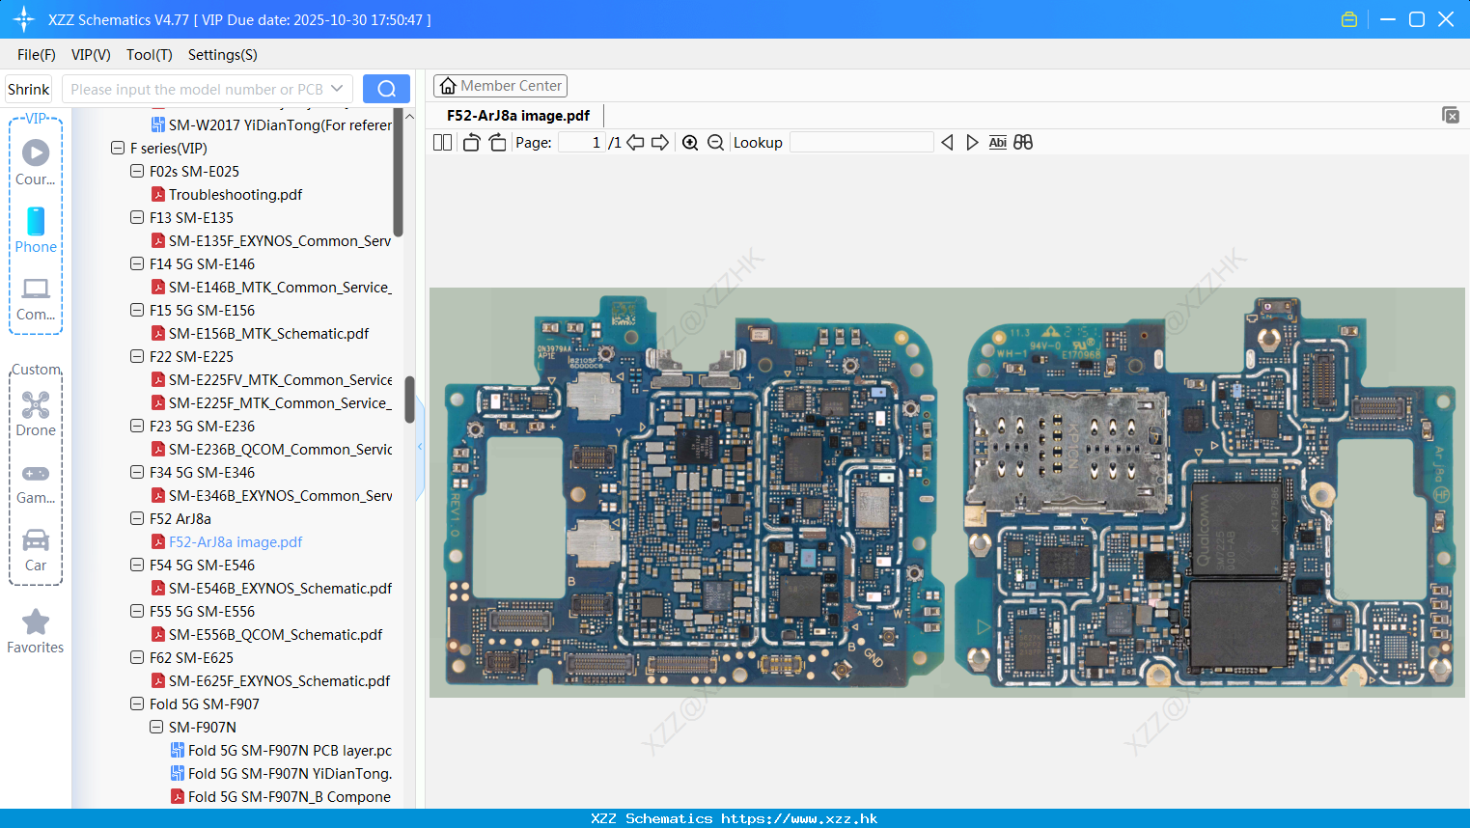Open the File(F) menu
This screenshot has height=828, width=1470.
click(37, 55)
